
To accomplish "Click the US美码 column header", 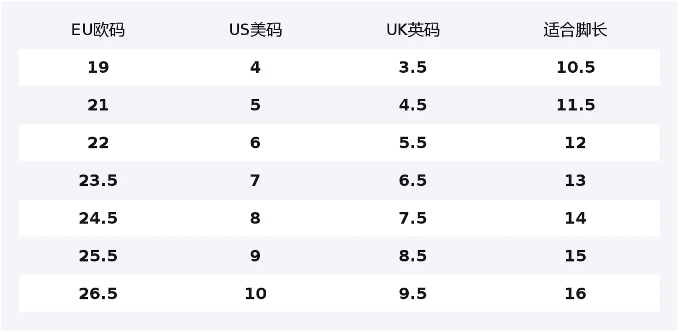I will (255, 30).
